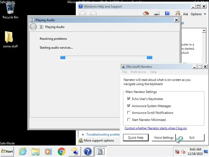Open the Recycle Bin desktop icon
The image size is (209, 157).
tap(10, 11)
